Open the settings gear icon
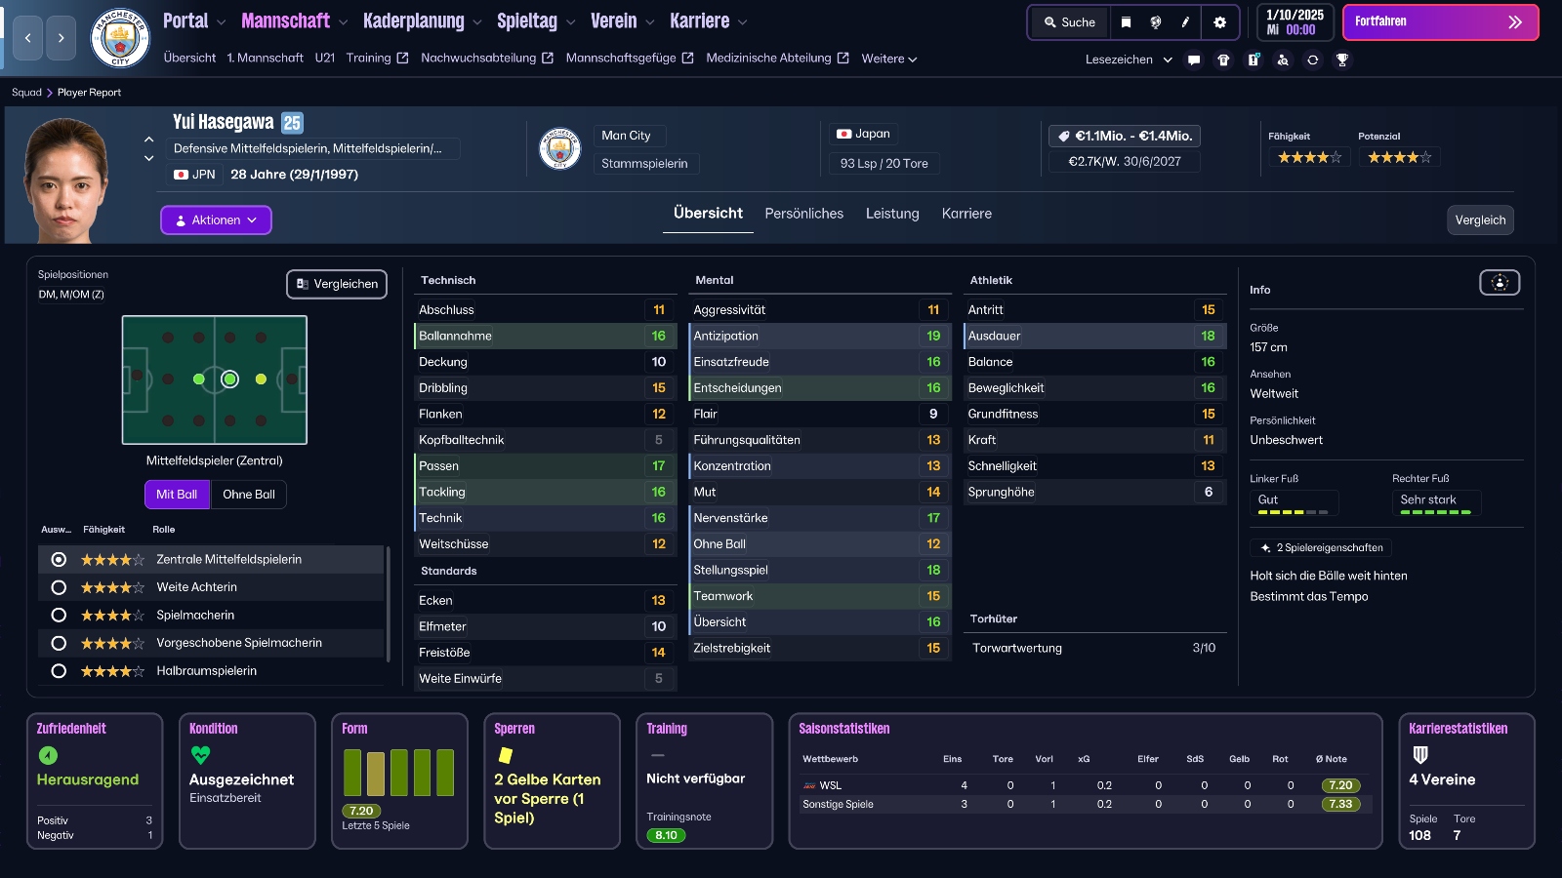 pos(1219,22)
